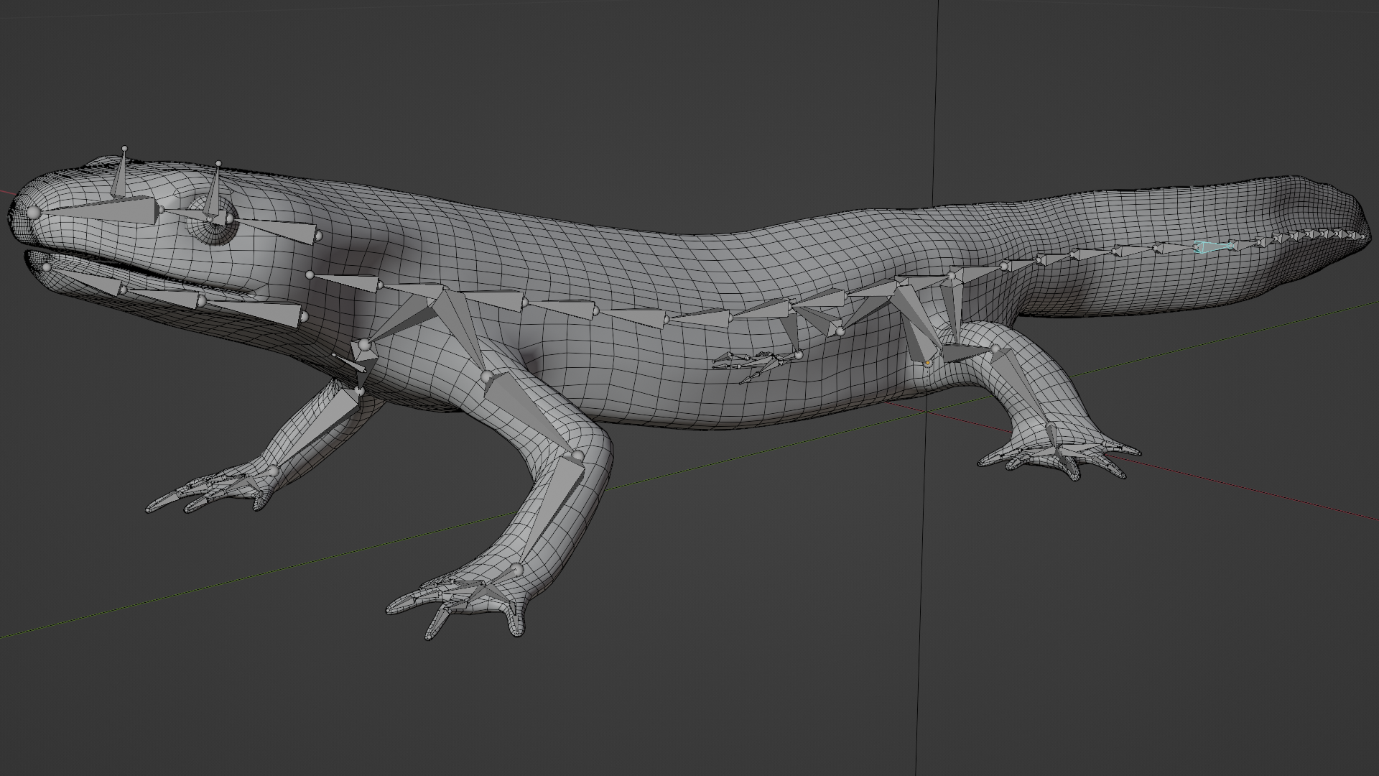Click the orange object origin dot
Image resolution: width=1379 pixels, height=776 pixels.
click(927, 364)
